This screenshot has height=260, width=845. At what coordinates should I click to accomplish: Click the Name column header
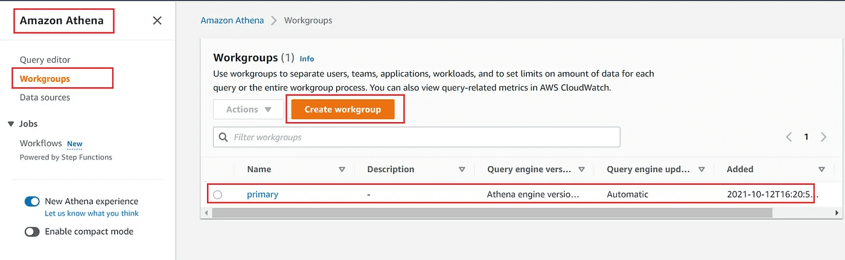[259, 169]
